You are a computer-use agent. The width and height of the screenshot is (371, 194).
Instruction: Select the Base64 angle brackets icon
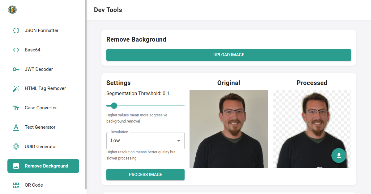pyautogui.click(x=16, y=50)
